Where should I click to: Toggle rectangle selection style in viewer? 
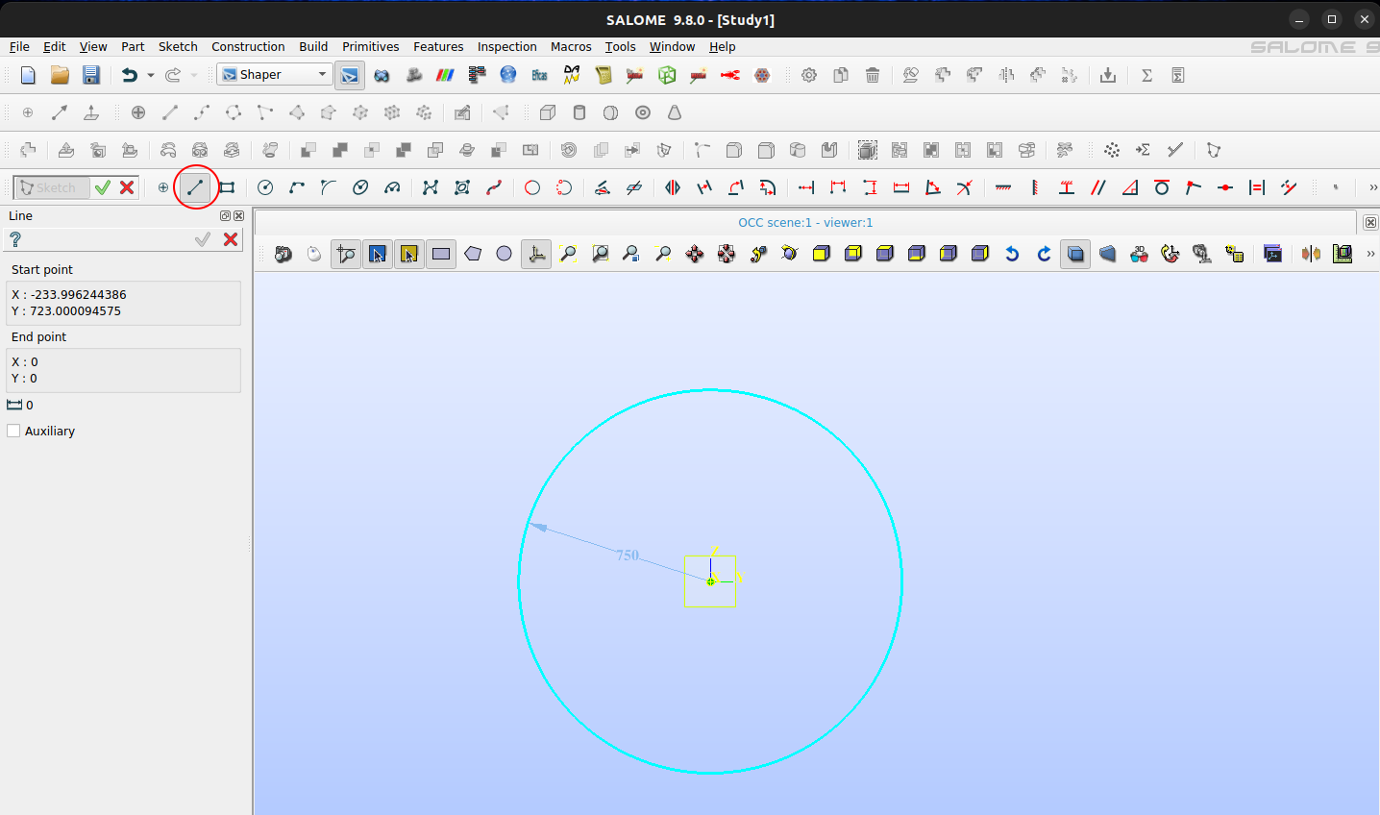pyautogui.click(x=441, y=254)
